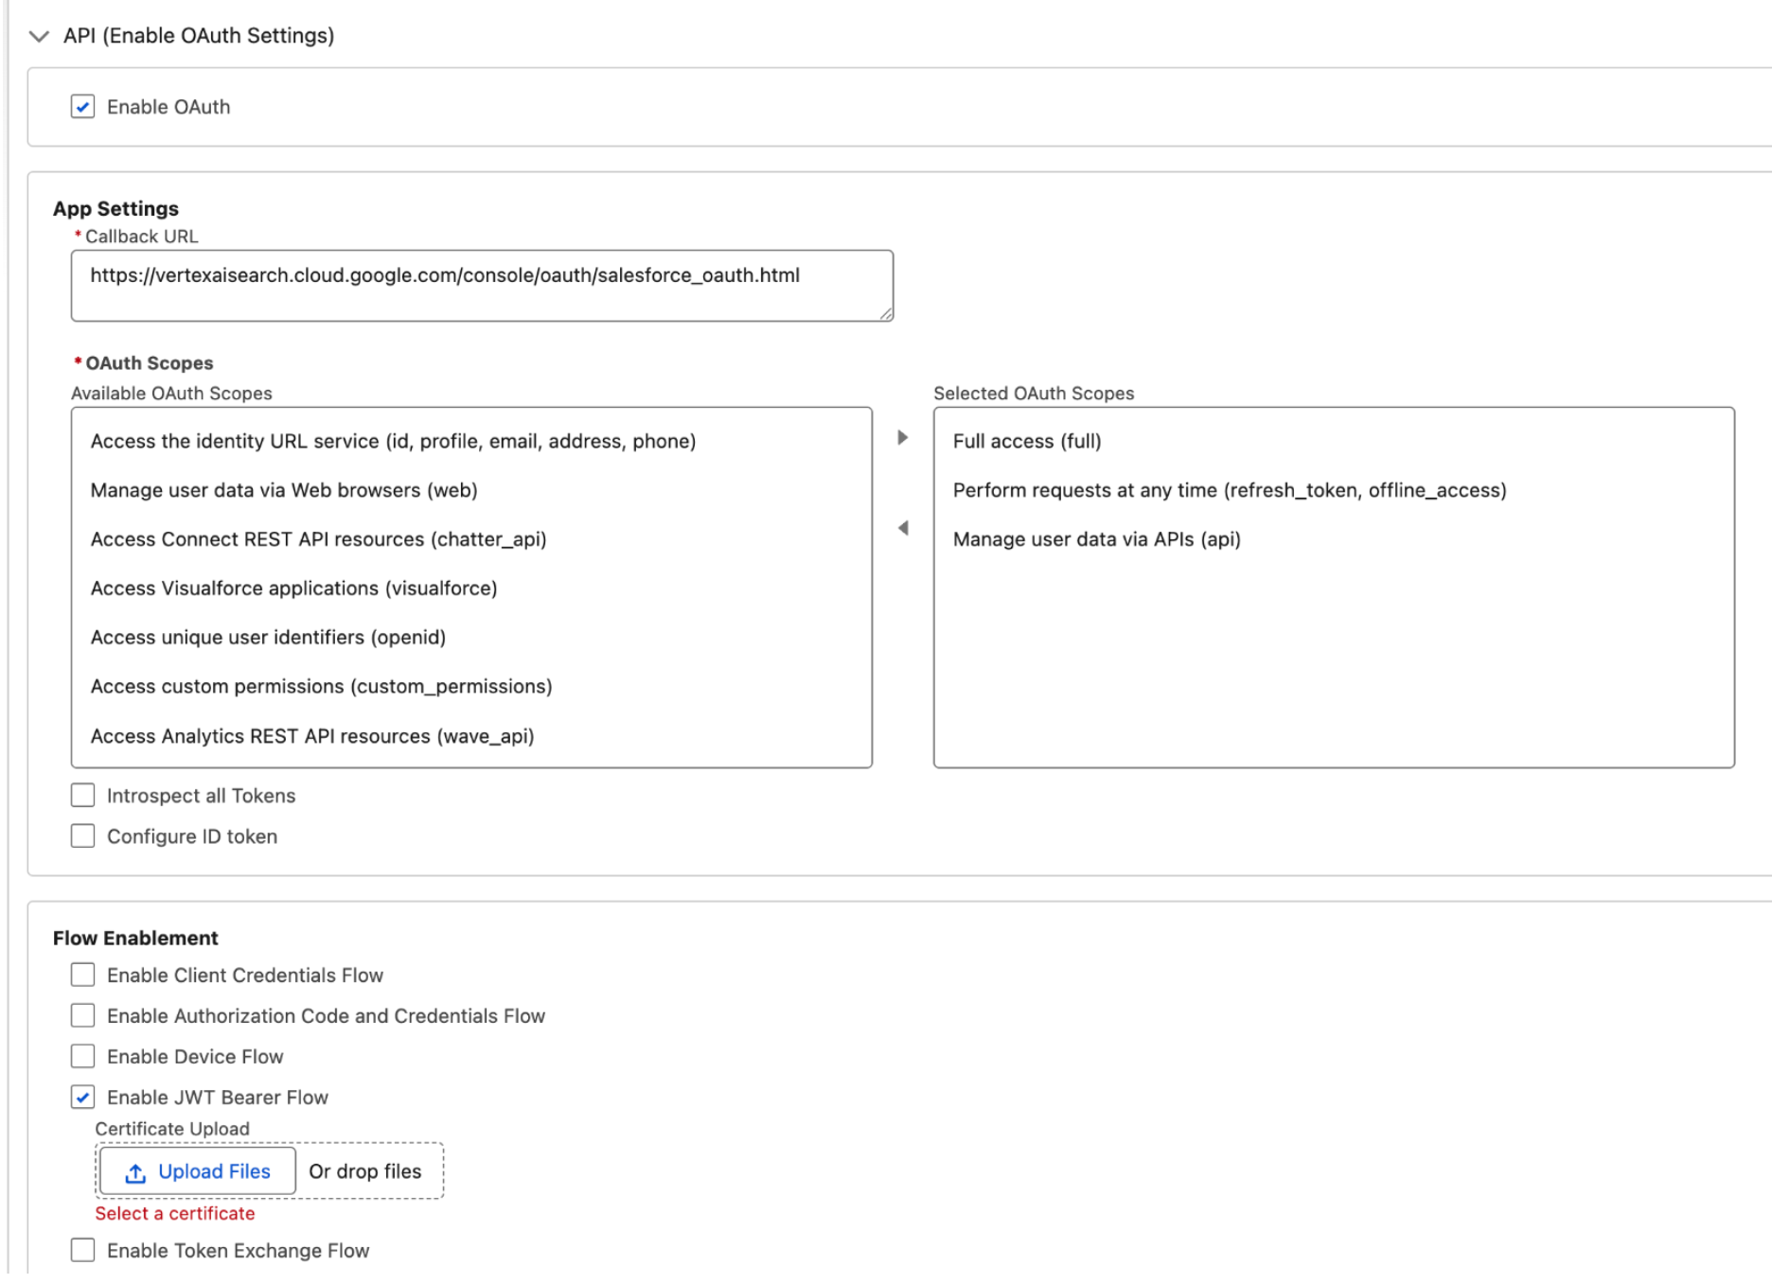The width and height of the screenshot is (1772, 1283).
Task: Enable Client Credentials Flow
Action: coord(82,975)
